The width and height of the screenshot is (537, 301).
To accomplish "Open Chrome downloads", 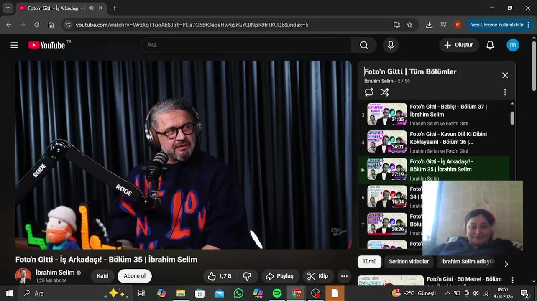I will 429,25.
